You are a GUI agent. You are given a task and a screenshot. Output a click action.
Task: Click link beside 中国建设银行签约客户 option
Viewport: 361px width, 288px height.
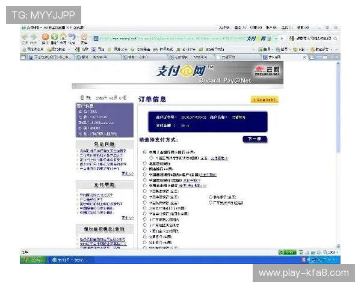click(x=208, y=175)
